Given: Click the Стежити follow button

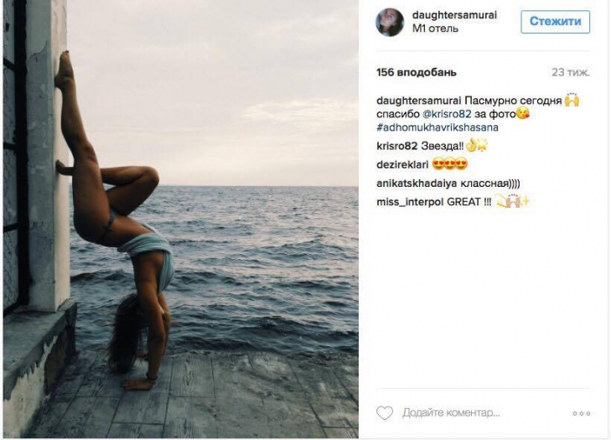Looking at the screenshot, I should tap(556, 22).
